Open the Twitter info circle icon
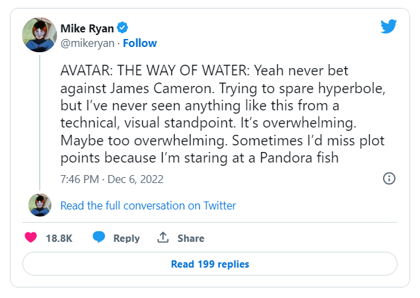Image resolution: width=420 pixels, height=298 pixels. click(390, 178)
